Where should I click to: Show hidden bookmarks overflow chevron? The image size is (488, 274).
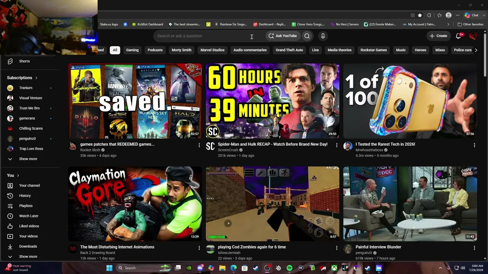448,24
